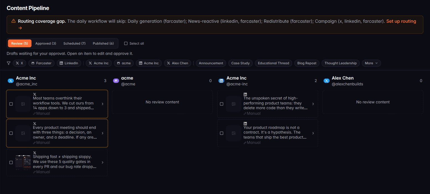Click image placeholder on 'unspoken secret' card

pyautogui.click(x=234, y=104)
